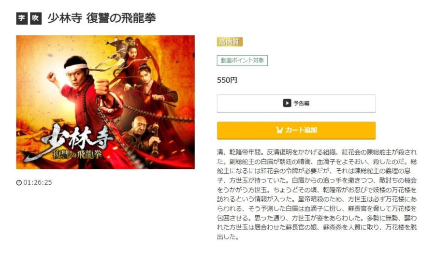Viewport: 435px width, 253px height.
Task: Add the movie with カート追加 button
Action: [x=296, y=130]
